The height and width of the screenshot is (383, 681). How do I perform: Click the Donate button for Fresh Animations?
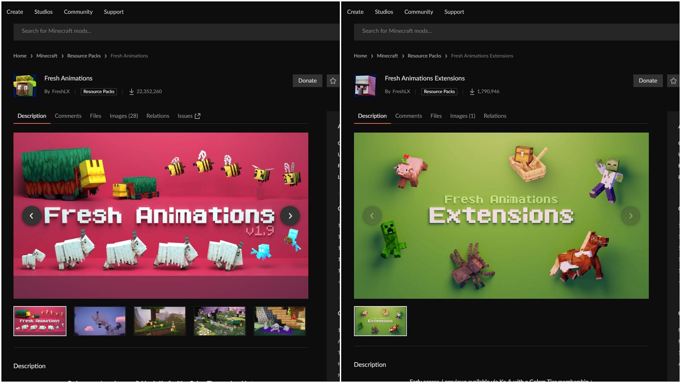point(307,81)
